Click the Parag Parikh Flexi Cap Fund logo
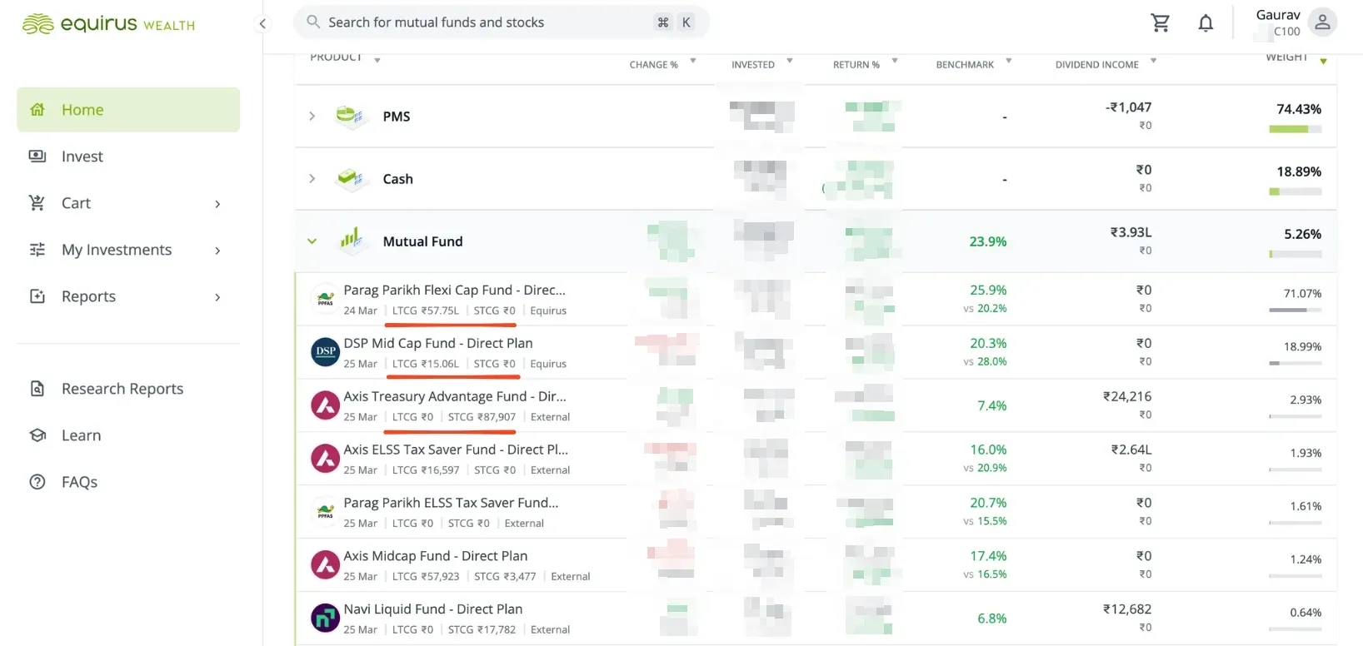 [x=325, y=298]
